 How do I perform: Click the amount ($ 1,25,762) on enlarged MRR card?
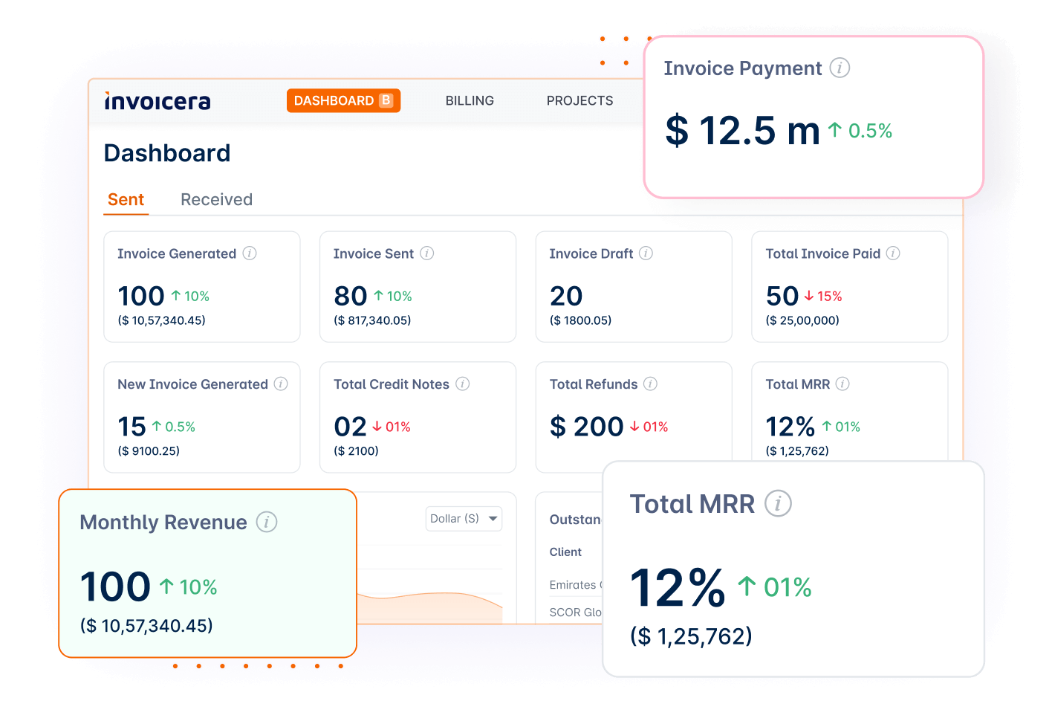pos(691,636)
